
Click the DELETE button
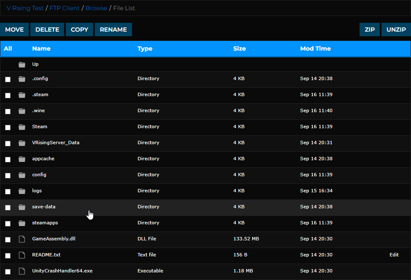point(47,30)
